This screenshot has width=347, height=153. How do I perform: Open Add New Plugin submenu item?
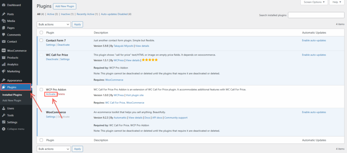point(12,101)
